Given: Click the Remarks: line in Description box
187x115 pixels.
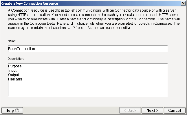Looking at the screenshot, I should 16,79.
